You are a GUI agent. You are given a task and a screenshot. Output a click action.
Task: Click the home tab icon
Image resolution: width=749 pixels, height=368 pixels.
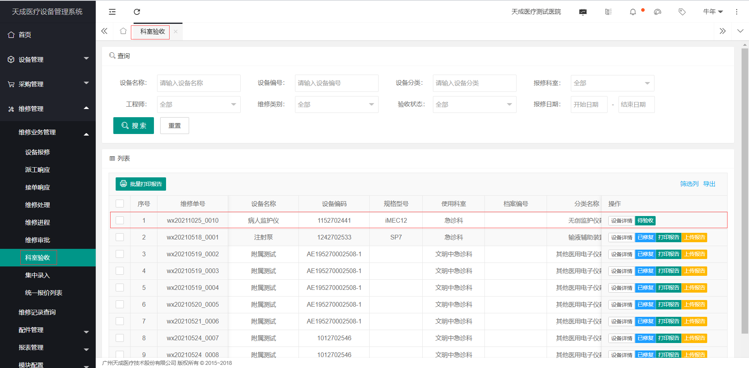pyautogui.click(x=123, y=31)
